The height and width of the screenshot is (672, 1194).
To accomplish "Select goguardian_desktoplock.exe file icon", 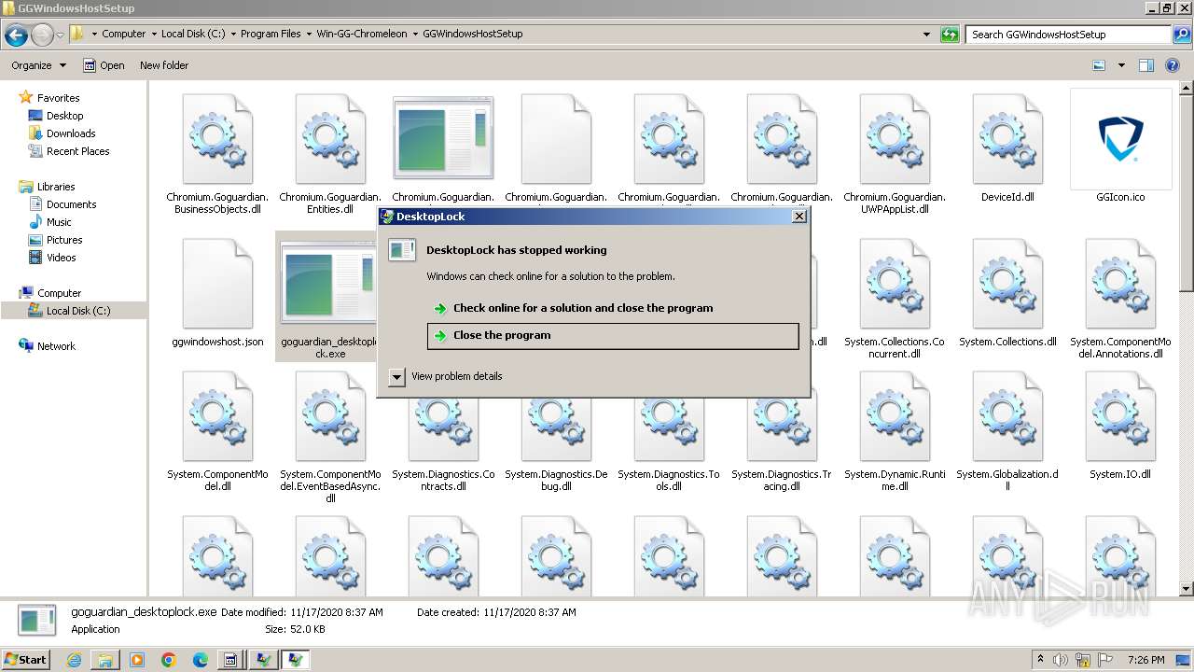I will (x=330, y=281).
